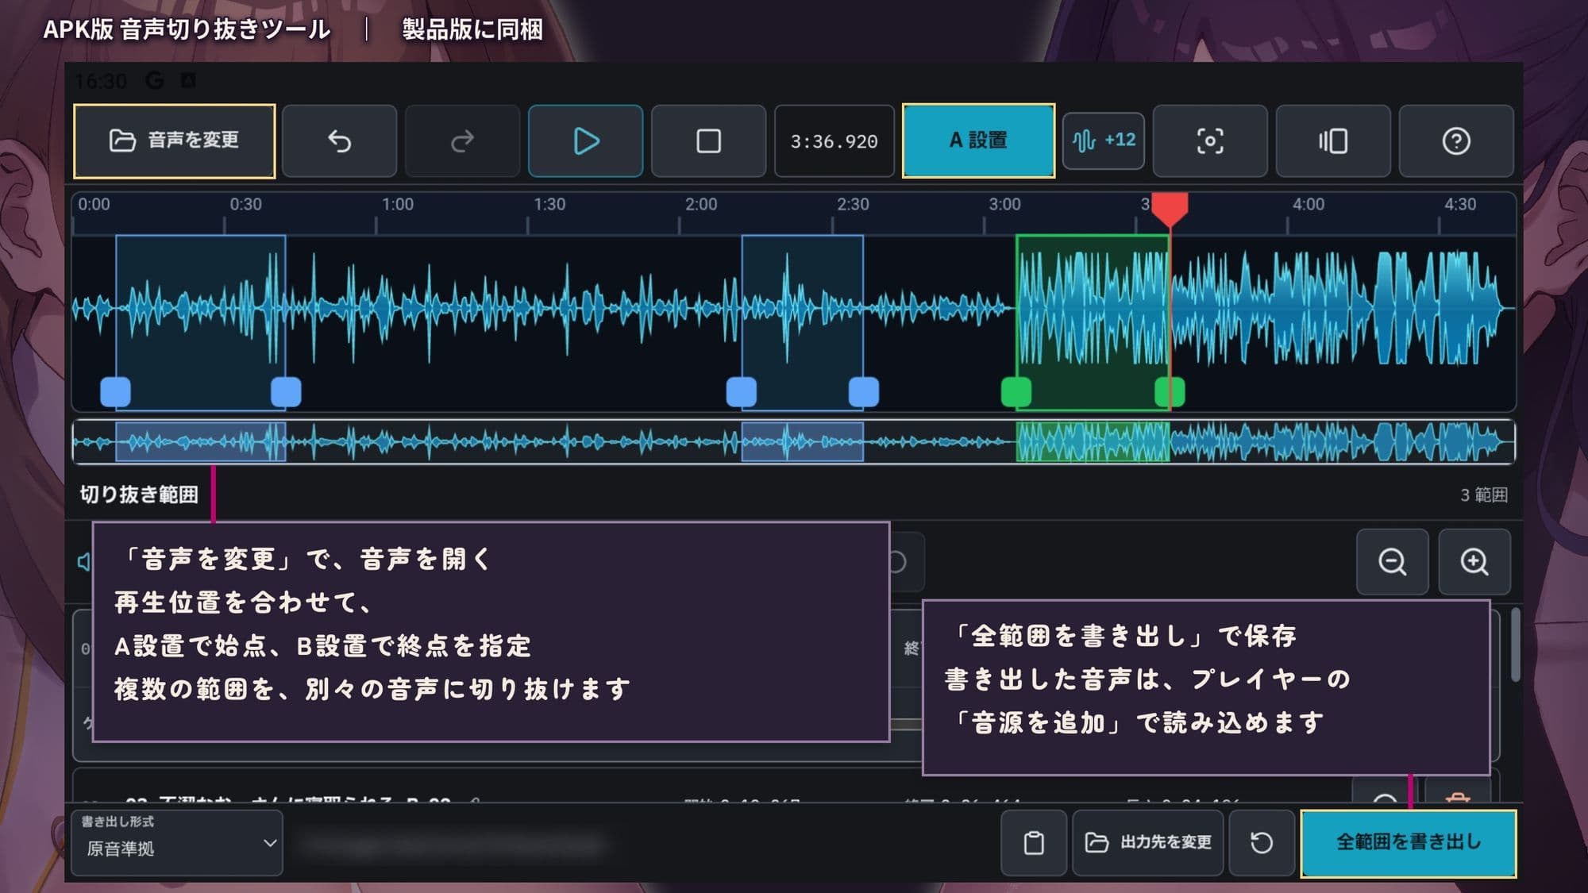Click the 1:00 mark on the timeline ruler

(x=398, y=204)
